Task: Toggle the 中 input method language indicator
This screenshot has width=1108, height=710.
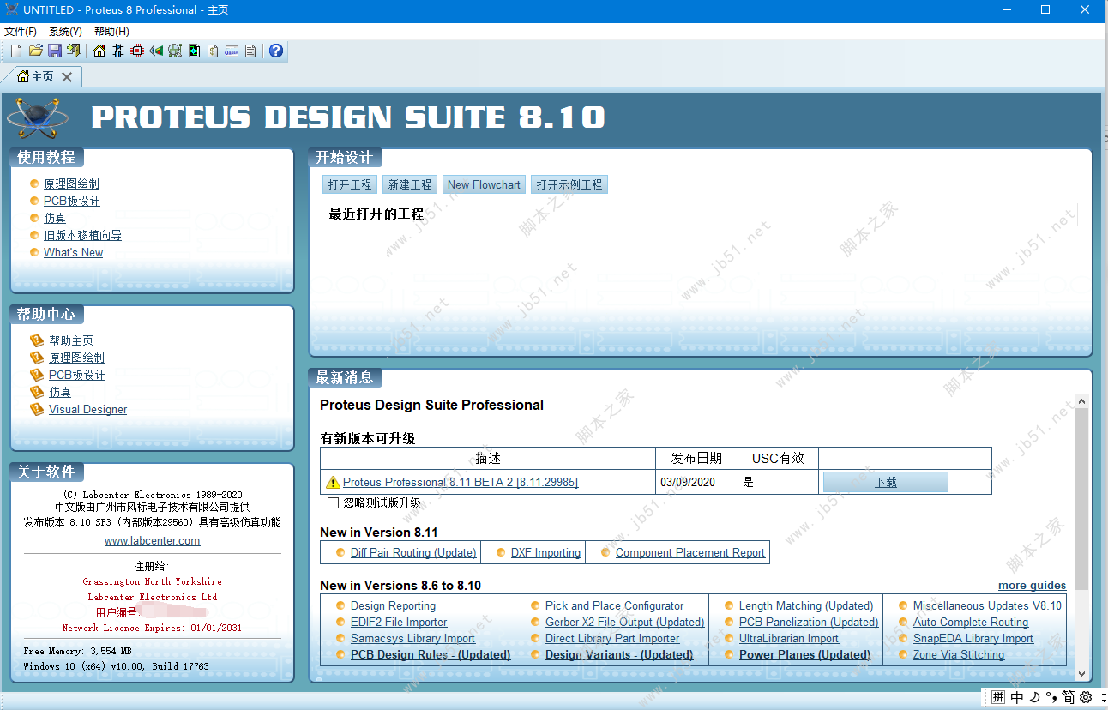Action: coord(1017,697)
